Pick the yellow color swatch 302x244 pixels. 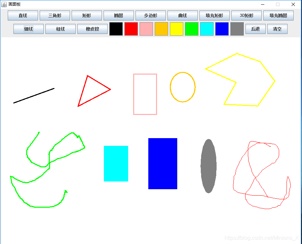click(x=177, y=29)
